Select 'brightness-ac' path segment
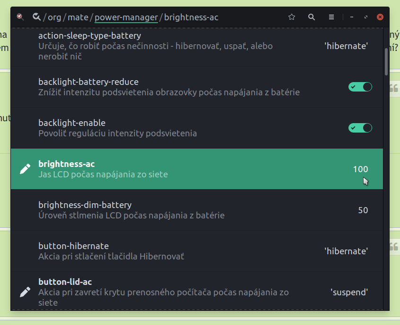 pos(191,17)
